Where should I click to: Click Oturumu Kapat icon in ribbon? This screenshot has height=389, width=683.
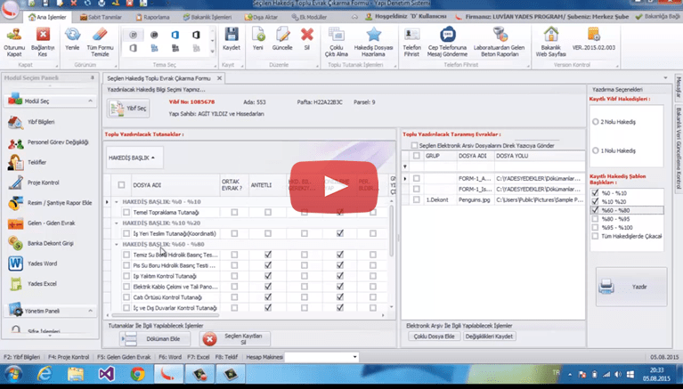pos(14,40)
